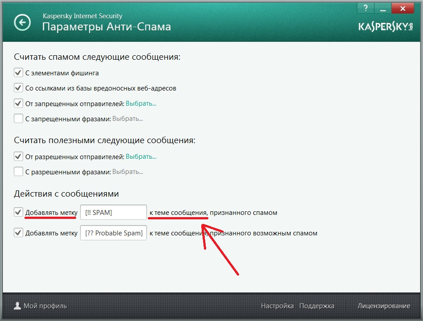Open 'Лицензирование' in the footer
Image resolution: width=423 pixels, height=321 pixels.
click(384, 306)
